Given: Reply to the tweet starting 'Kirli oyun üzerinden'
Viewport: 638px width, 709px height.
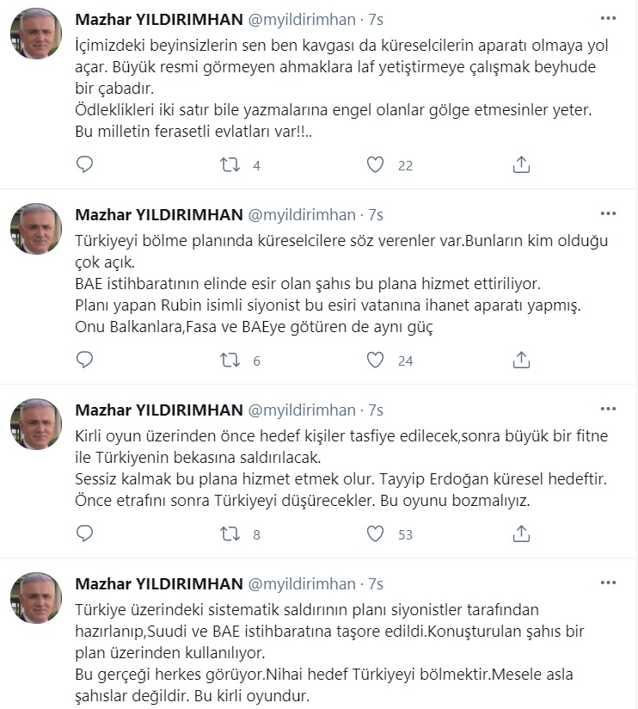Looking at the screenshot, I should tap(84, 533).
